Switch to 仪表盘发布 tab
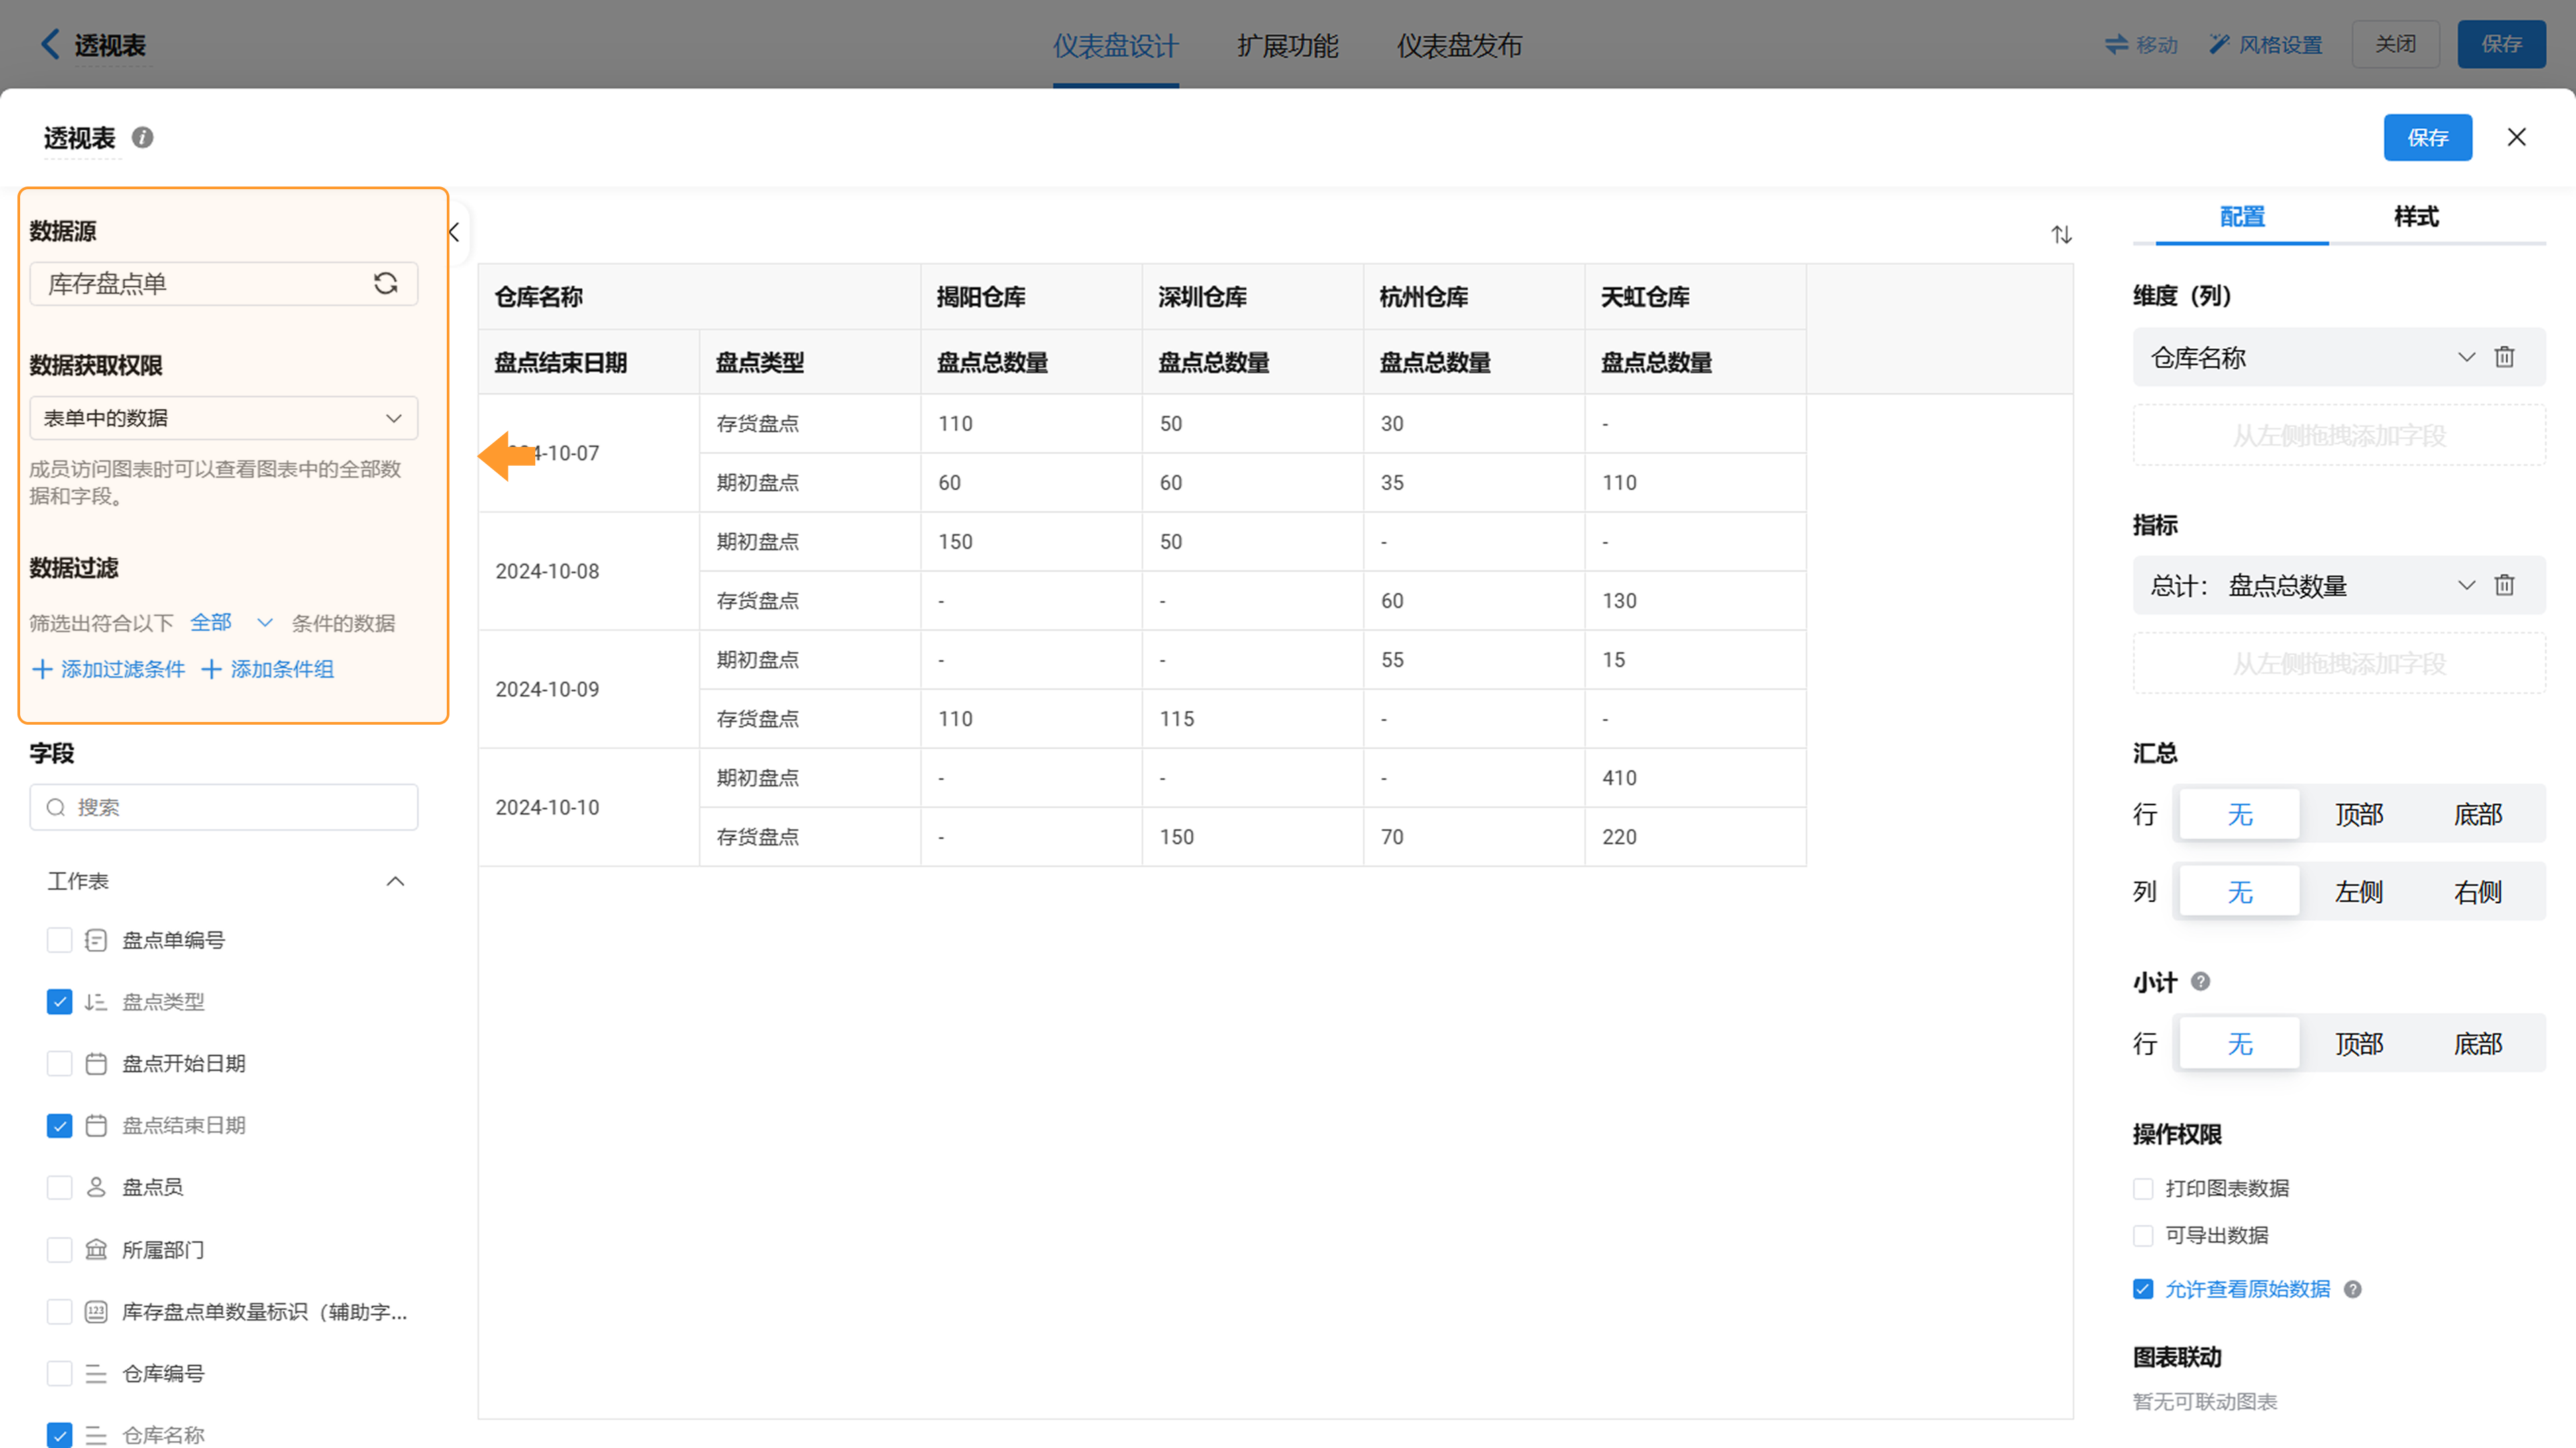Screen dimensions: 2576x1448 tap(1459, 45)
